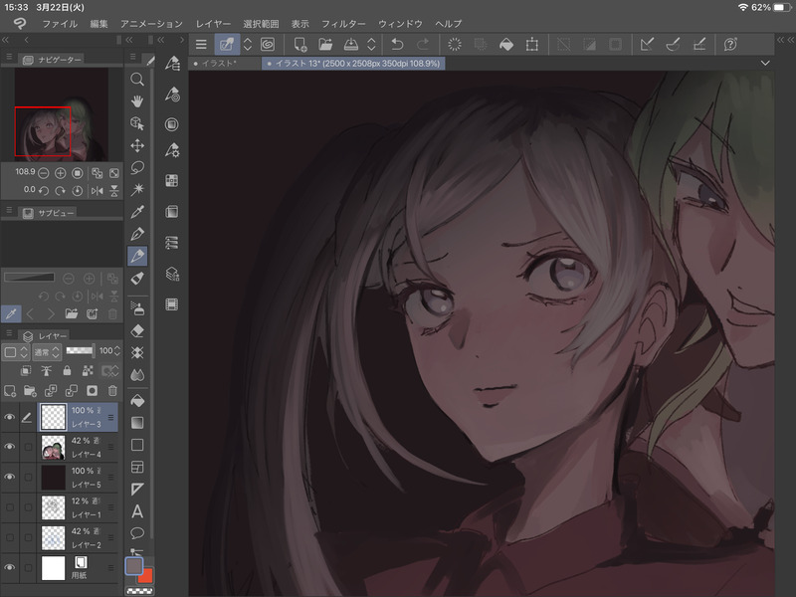Viewport: 796px width, 597px height.
Task: Select the Eyedropper tool in toolbar
Action: 137,212
